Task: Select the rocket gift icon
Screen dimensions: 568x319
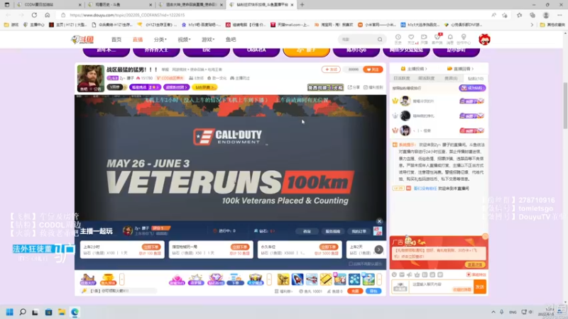Action: [x=297, y=279]
